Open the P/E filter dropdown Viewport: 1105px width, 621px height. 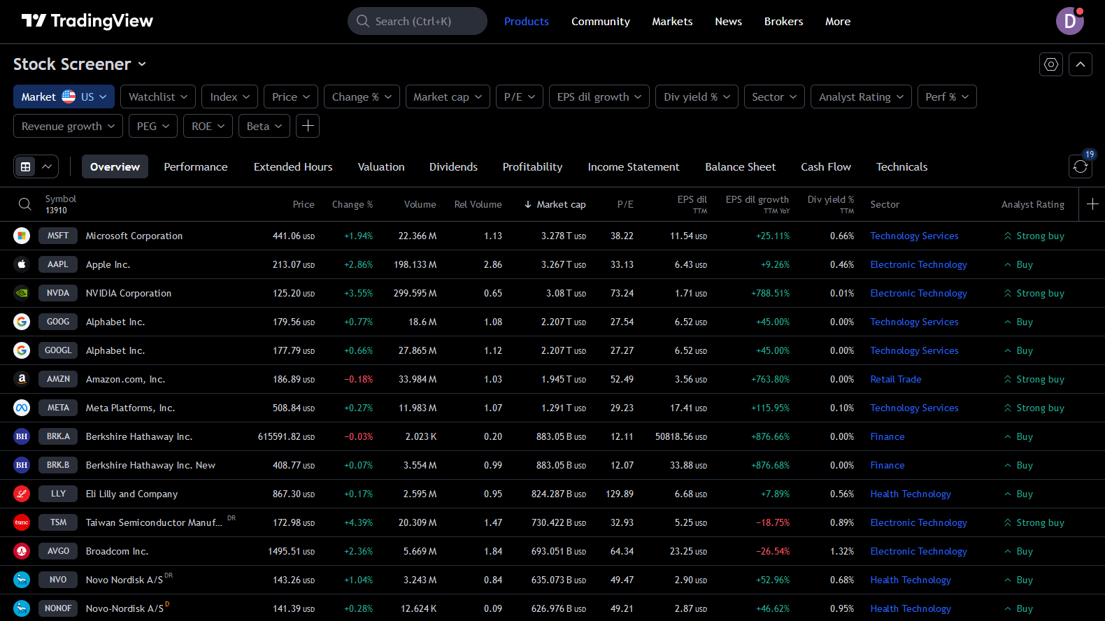(x=520, y=97)
